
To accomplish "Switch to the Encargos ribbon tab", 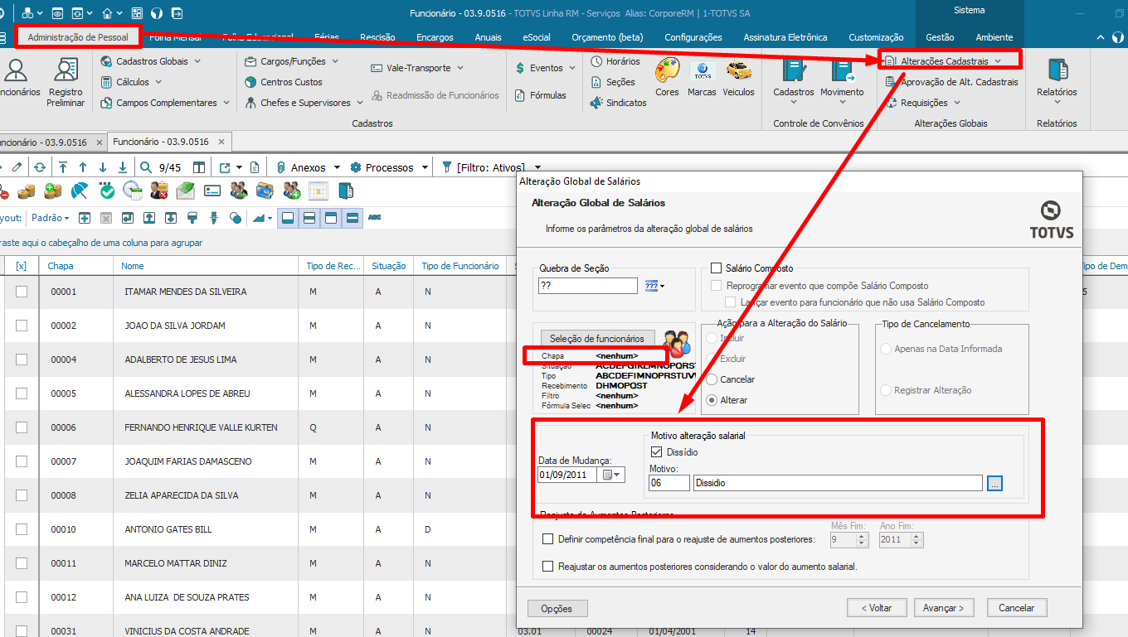I will click(435, 37).
